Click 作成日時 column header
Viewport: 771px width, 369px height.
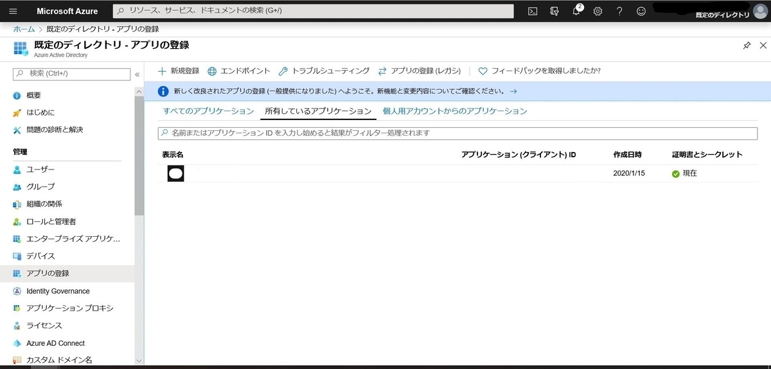click(628, 155)
